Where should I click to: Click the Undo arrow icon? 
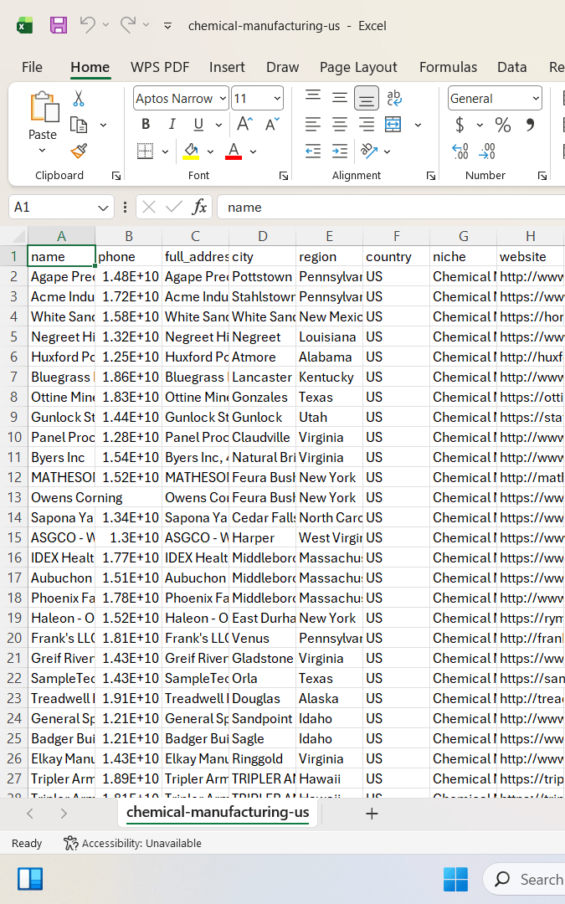(88, 25)
